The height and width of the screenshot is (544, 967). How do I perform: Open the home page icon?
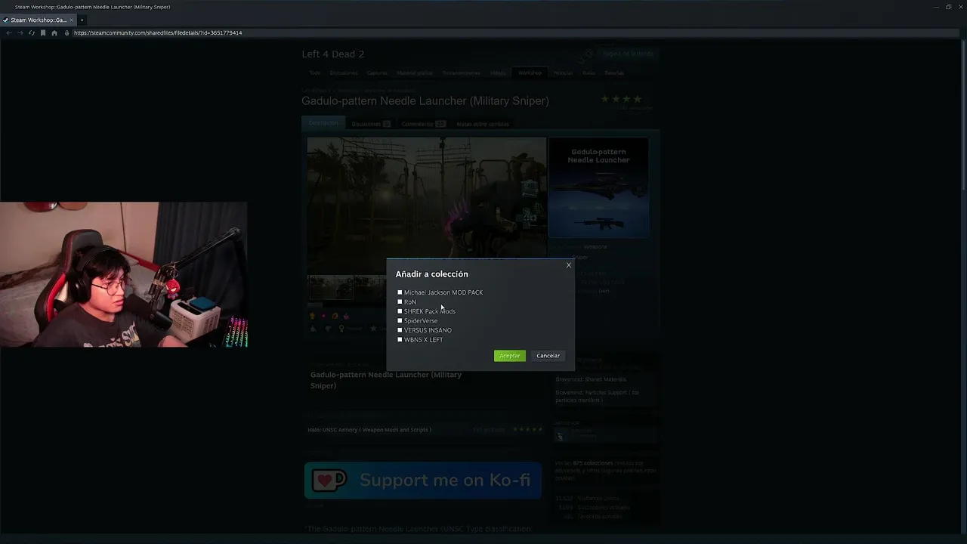54,33
